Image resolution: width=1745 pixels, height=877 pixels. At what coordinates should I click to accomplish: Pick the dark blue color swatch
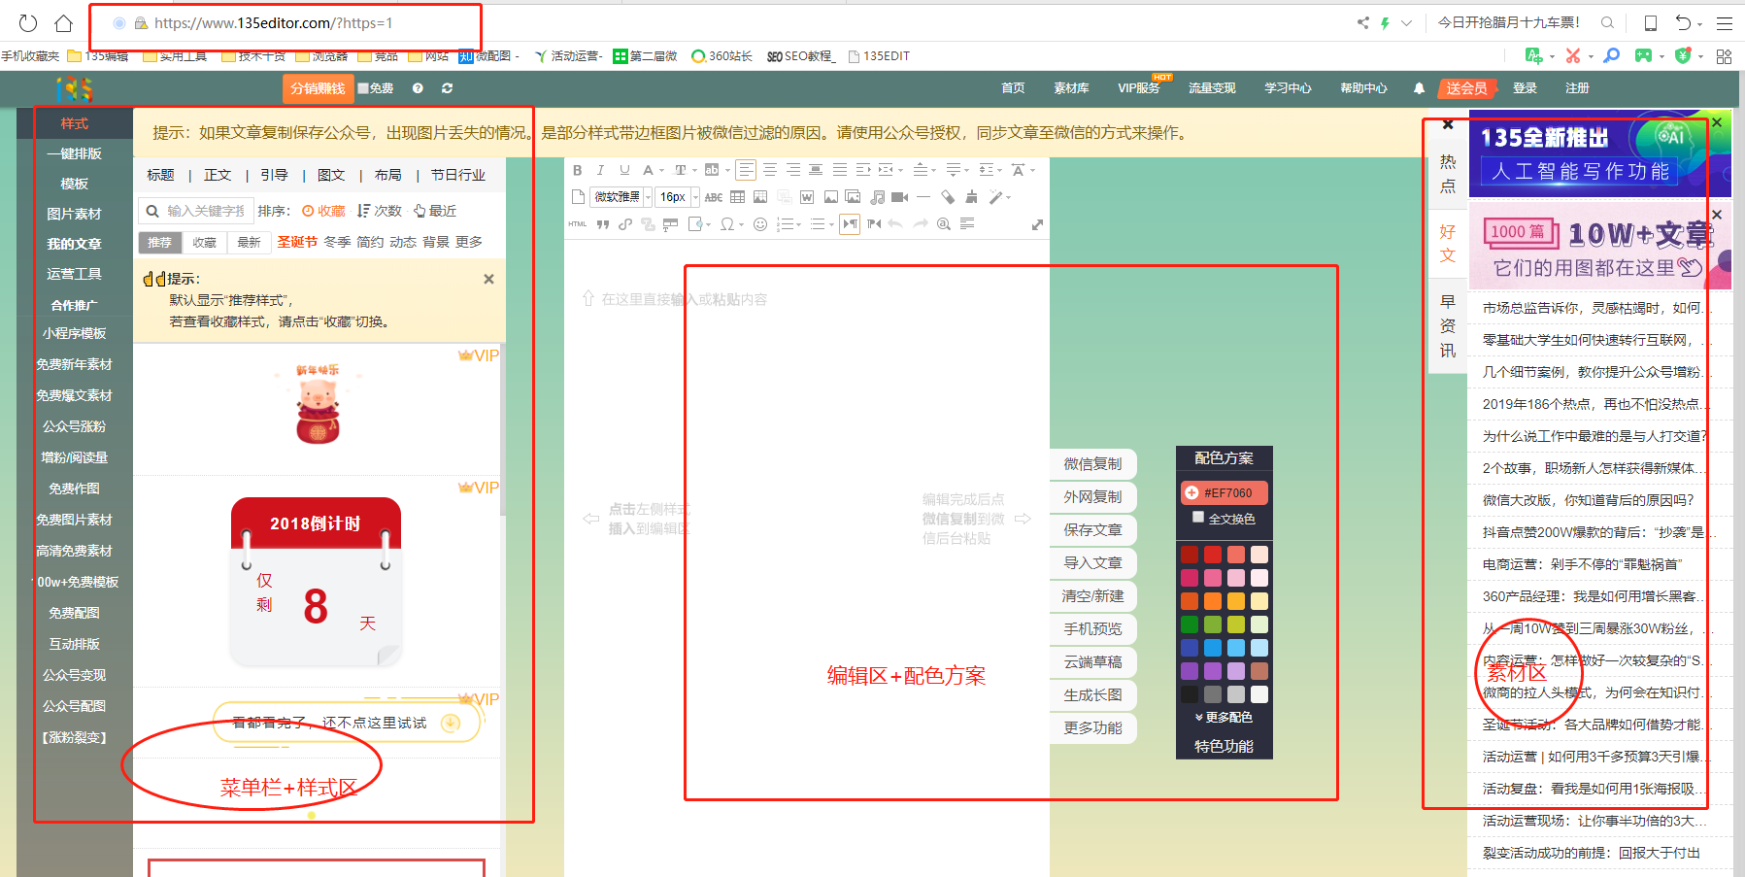[x=1190, y=648]
